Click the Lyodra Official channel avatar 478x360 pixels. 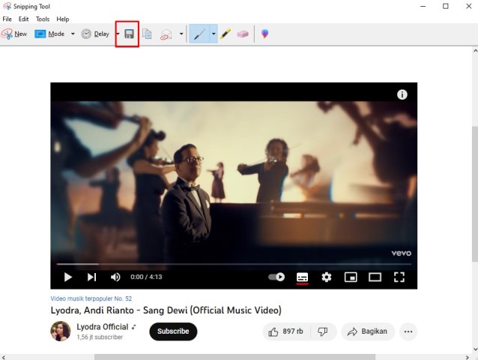(x=61, y=331)
